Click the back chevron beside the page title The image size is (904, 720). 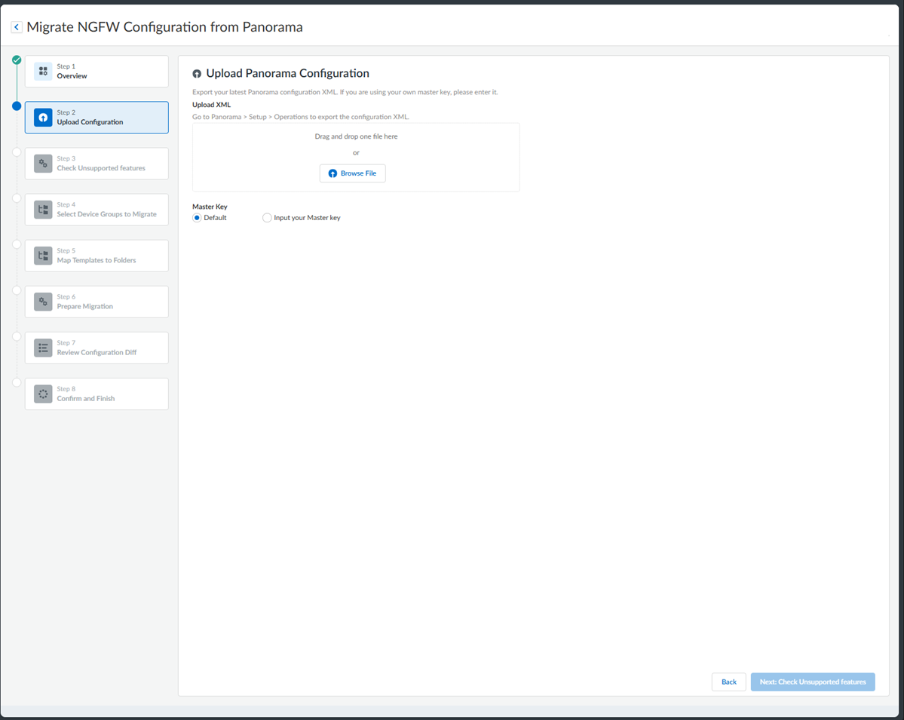17,27
